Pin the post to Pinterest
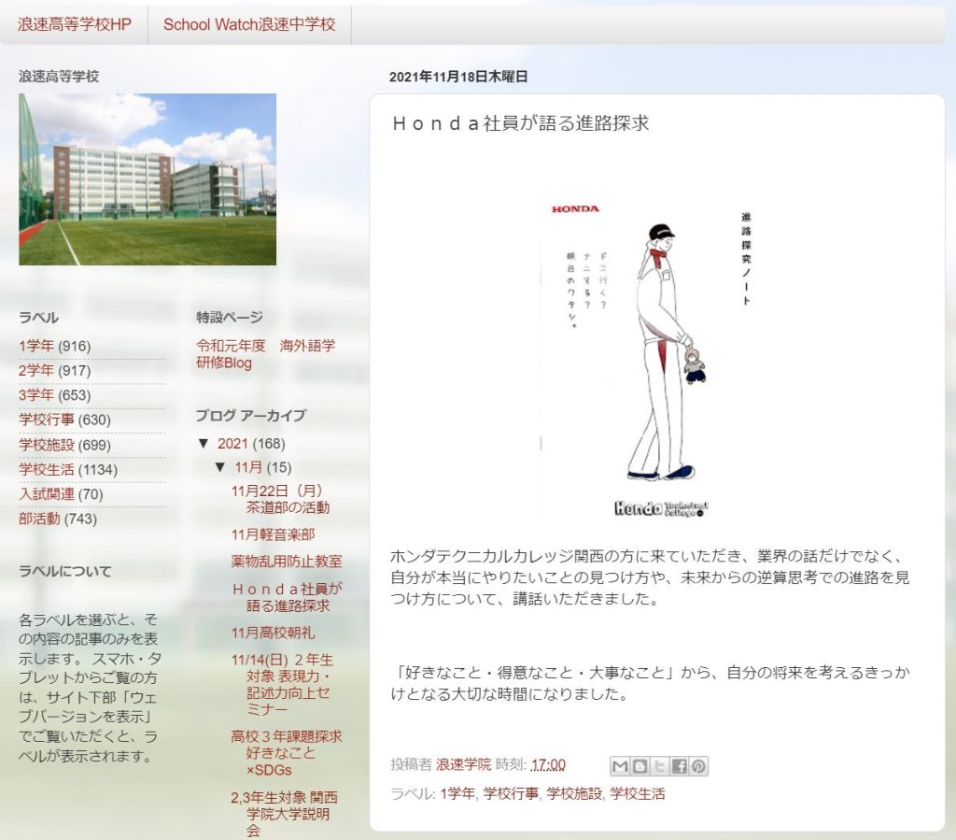 698,766
